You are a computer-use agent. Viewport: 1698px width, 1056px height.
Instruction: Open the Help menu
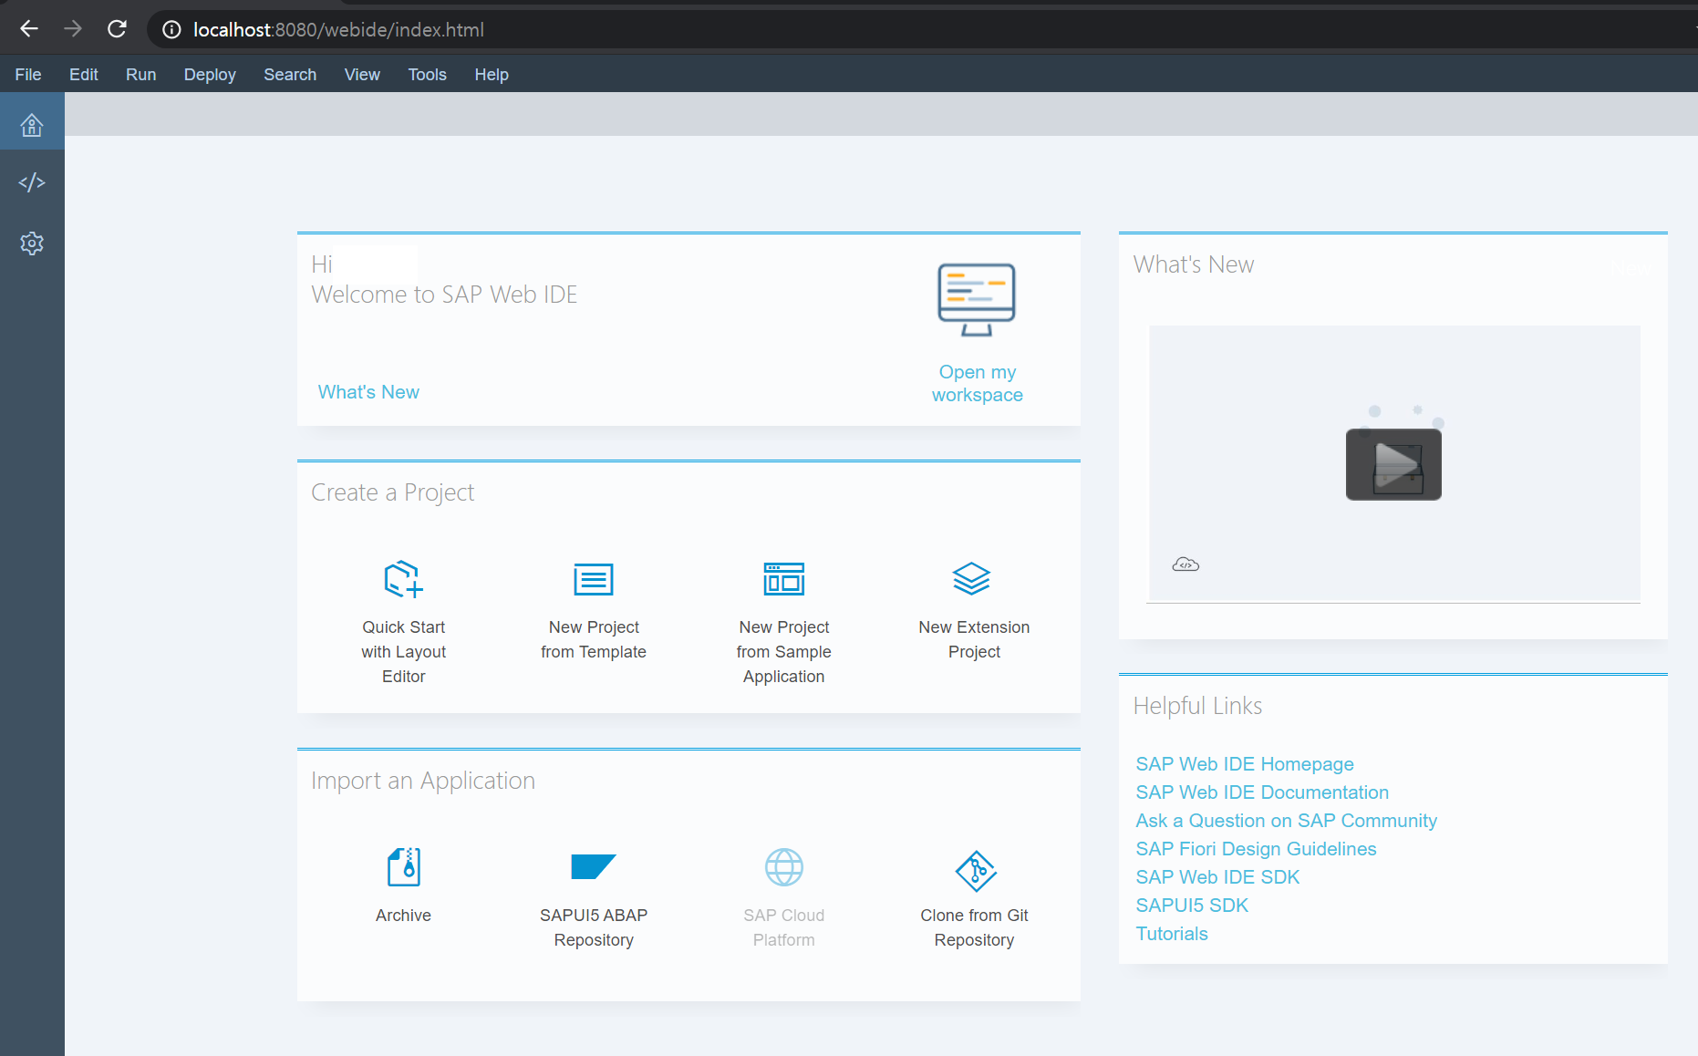pyautogui.click(x=492, y=75)
